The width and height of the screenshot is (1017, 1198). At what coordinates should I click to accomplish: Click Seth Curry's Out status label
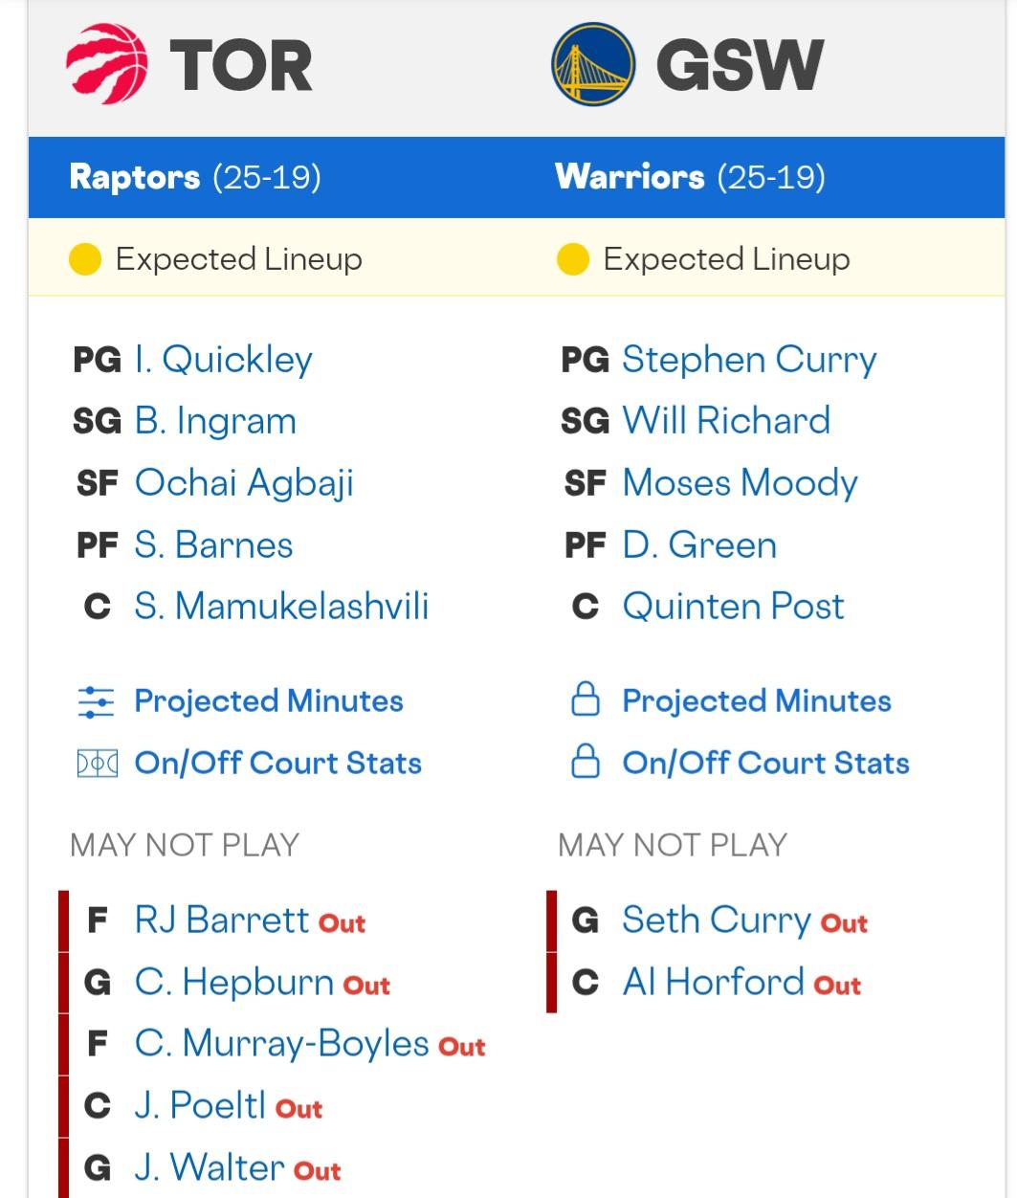[x=844, y=923]
